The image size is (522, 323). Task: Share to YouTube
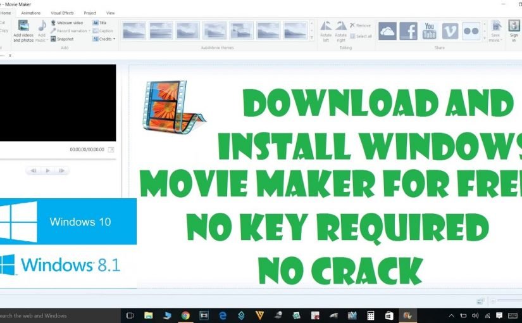click(430, 31)
